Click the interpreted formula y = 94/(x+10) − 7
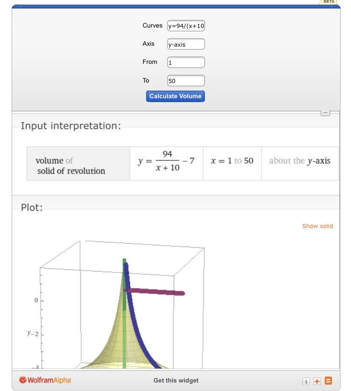Screen dimensions: 351x391 (167, 161)
